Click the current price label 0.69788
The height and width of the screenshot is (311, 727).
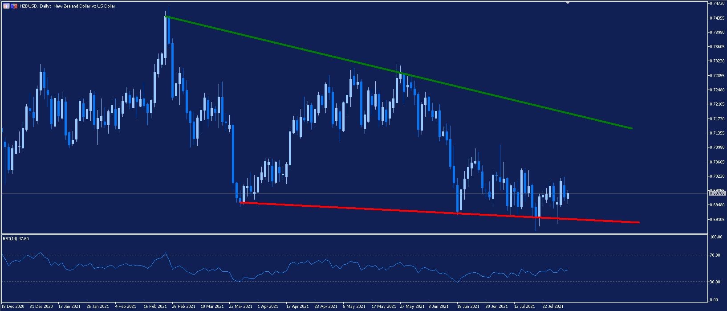pyautogui.click(x=717, y=193)
